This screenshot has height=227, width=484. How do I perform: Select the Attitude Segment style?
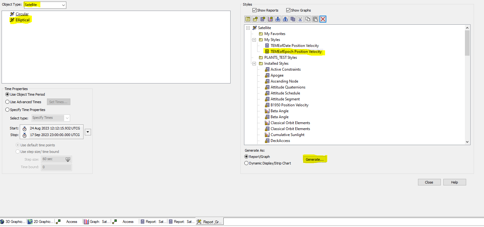pyautogui.click(x=285, y=99)
